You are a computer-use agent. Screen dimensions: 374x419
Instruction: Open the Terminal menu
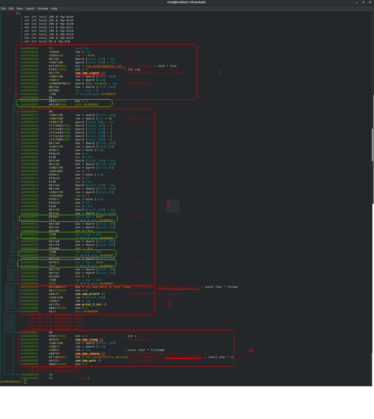pyautogui.click(x=43, y=9)
